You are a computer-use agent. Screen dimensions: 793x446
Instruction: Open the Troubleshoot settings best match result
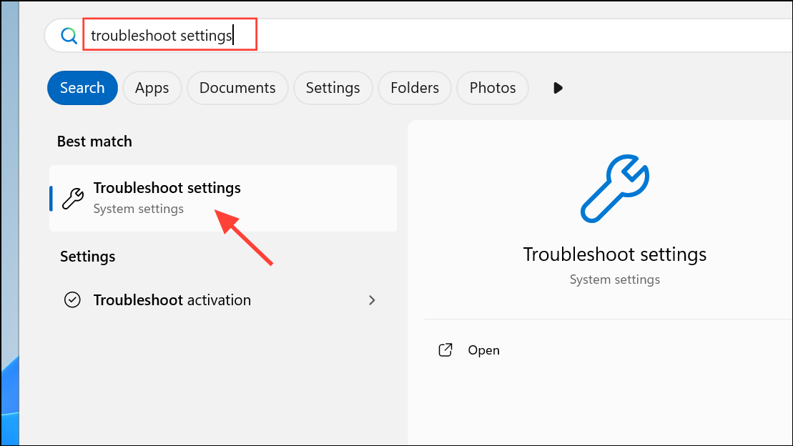click(167, 189)
